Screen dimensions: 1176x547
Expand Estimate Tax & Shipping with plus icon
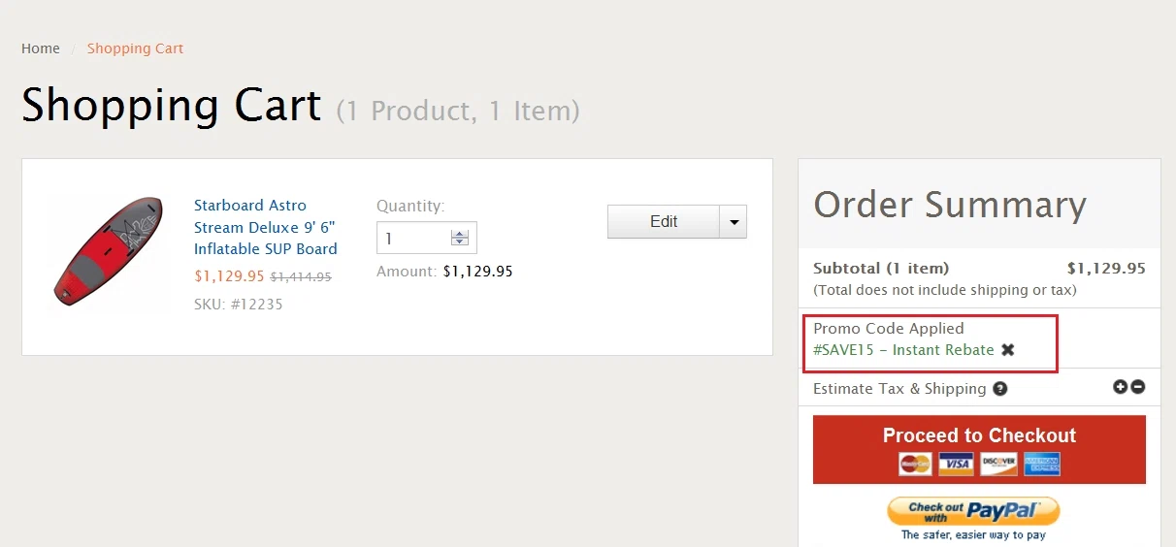pyautogui.click(x=1121, y=386)
